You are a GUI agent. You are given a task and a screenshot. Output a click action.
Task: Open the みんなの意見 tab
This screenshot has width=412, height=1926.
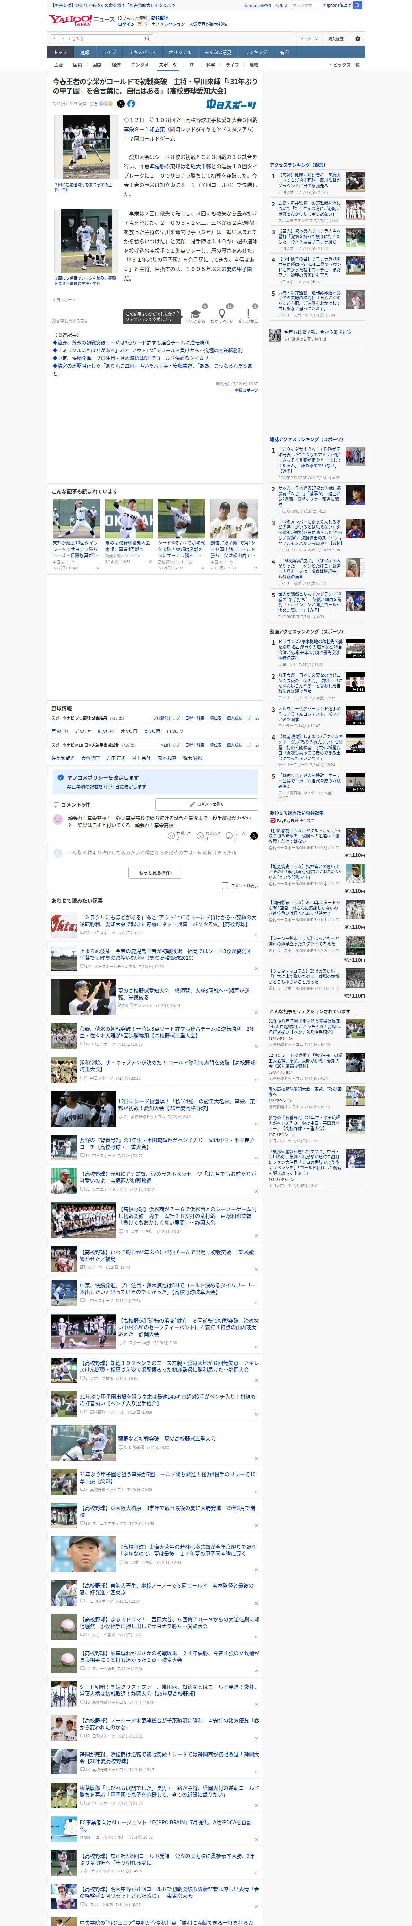[218, 52]
